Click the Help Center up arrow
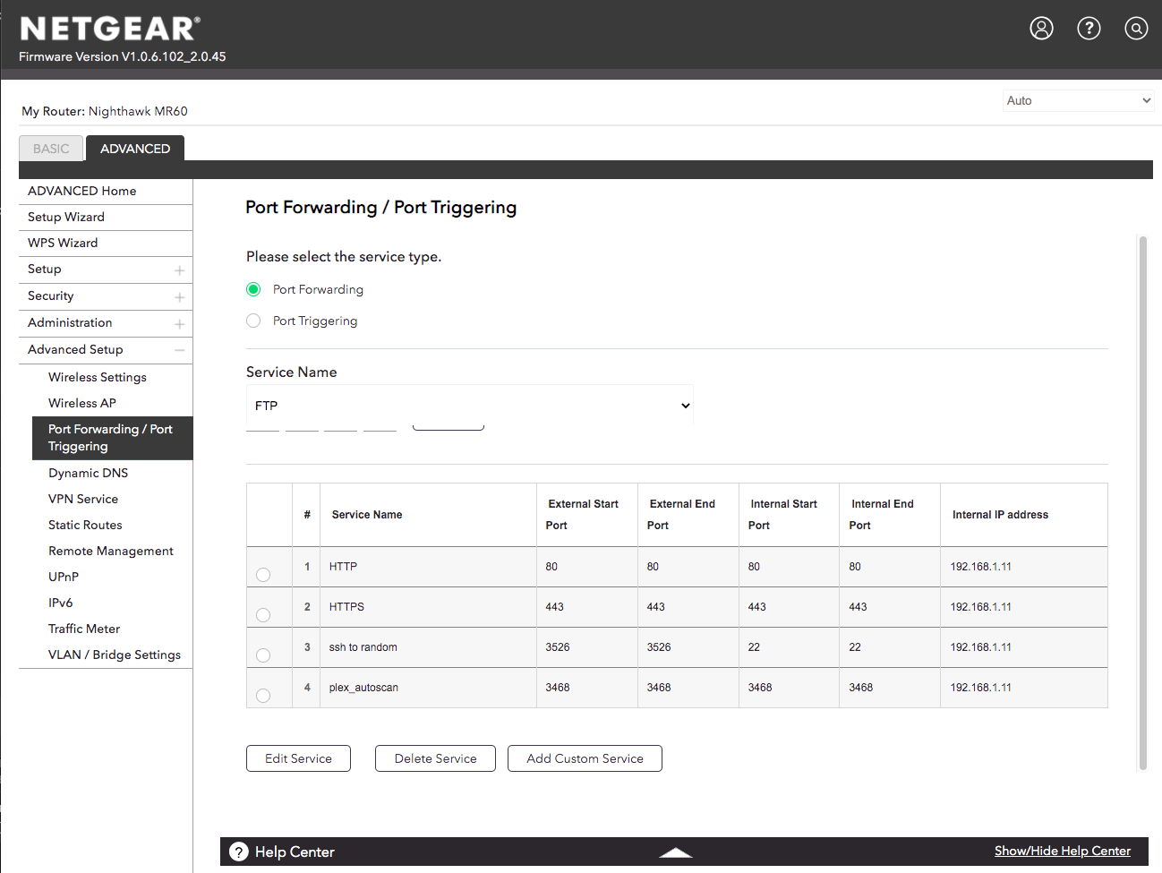The image size is (1162, 873). (x=676, y=852)
